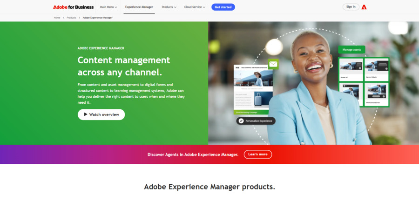Click the ADOBE EXPERIENCE MANAGER eyebrow text
The height and width of the screenshot is (208, 419).
101,48
